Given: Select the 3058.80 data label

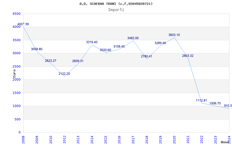Looking at the screenshot, I should [37, 49].
